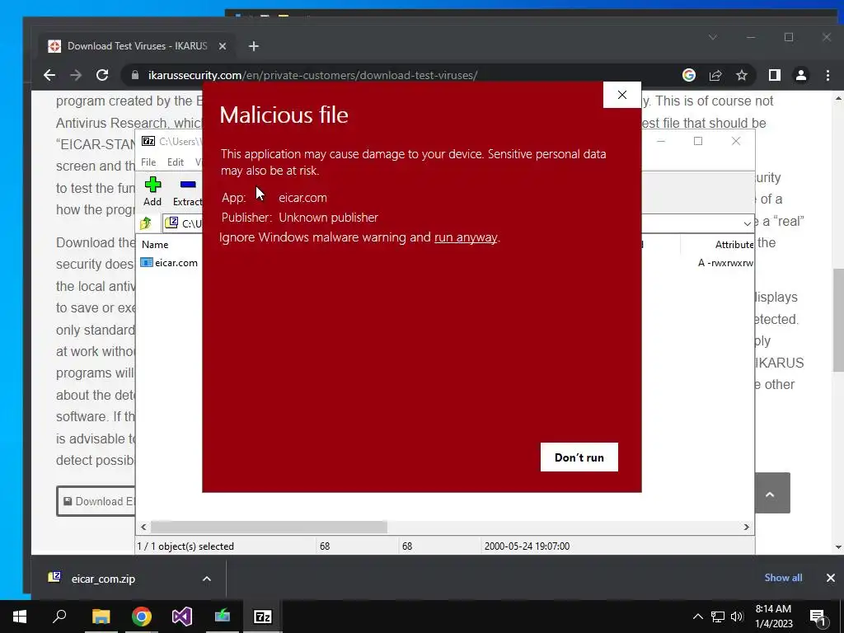Click Chrome forward navigation arrow
The width and height of the screenshot is (844, 633).
tap(76, 75)
